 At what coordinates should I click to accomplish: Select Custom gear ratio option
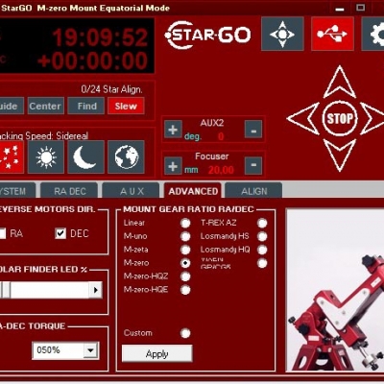tap(185, 333)
